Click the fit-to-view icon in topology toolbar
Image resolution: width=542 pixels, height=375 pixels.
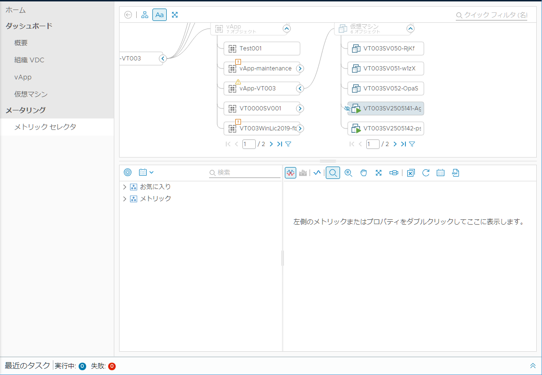tap(175, 15)
